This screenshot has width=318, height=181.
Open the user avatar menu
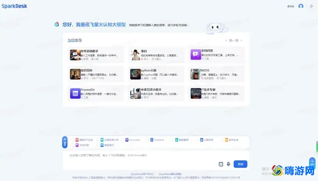(301, 6)
